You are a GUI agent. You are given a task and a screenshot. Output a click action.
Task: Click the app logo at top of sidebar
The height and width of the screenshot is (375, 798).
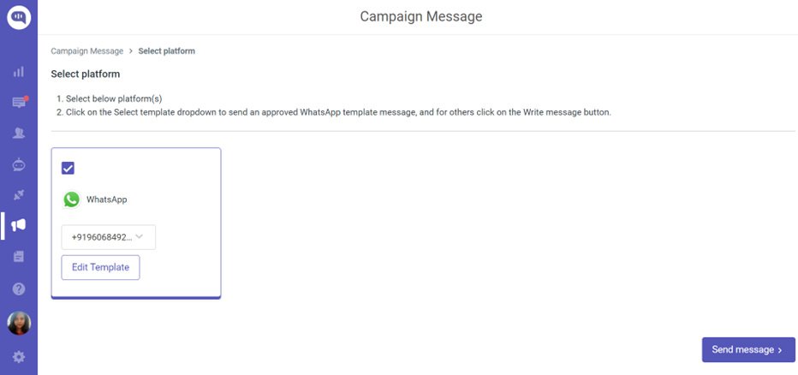[x=19, y=17]
